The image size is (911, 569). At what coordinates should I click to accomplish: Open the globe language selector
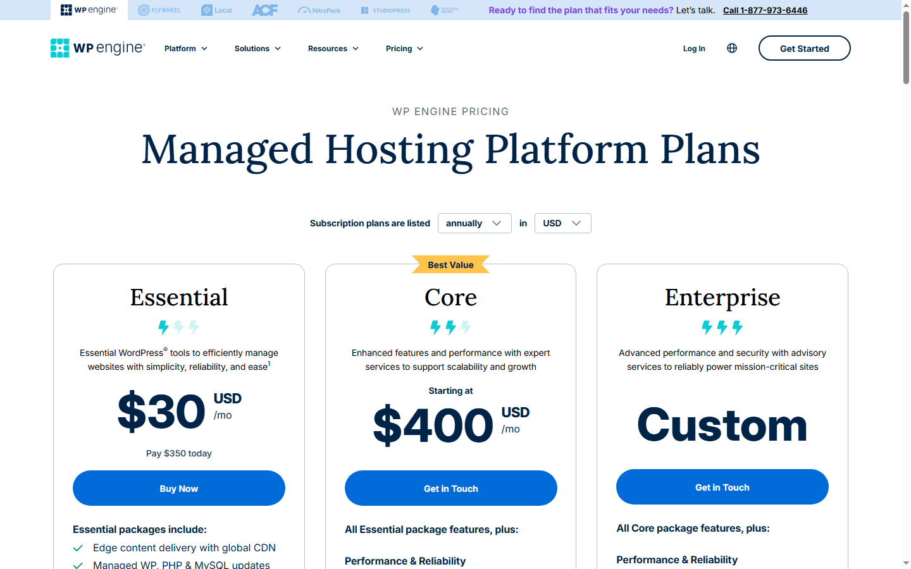pyautogui.click(x=732, y=48)
